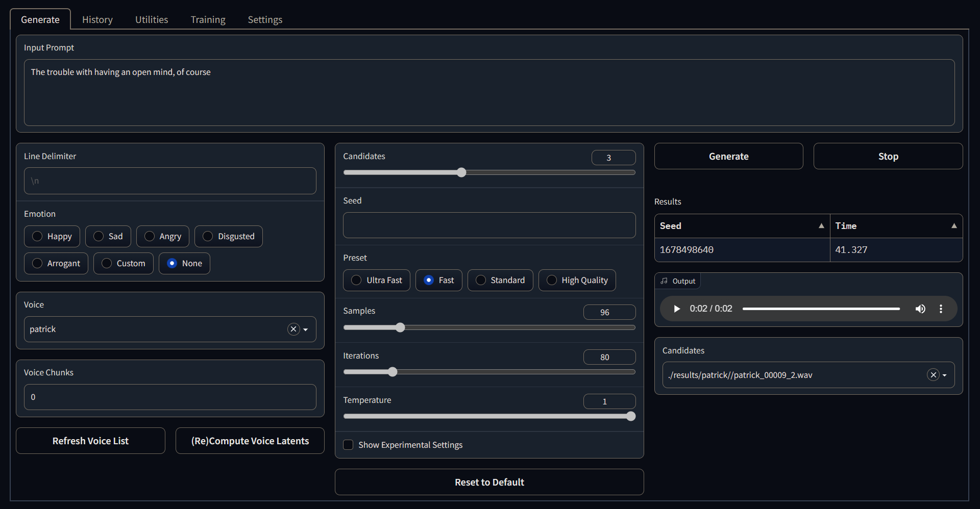
Task: Expand the Candidates file dropdown arrow
Action: [945, 375]
